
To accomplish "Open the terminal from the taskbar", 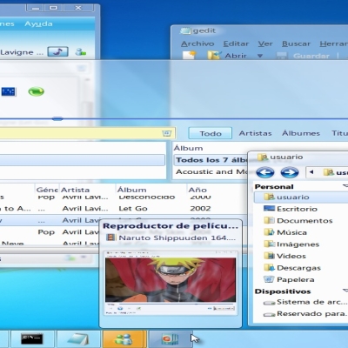I will [32, 338].
